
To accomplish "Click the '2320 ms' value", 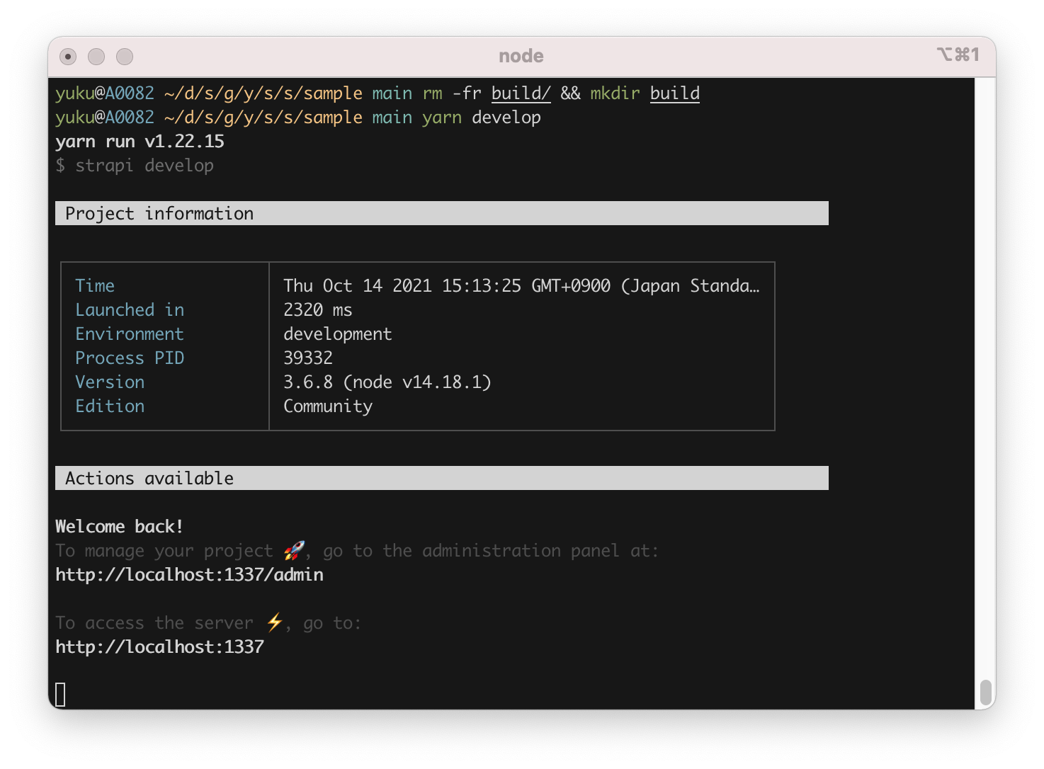I will [318, 310].
